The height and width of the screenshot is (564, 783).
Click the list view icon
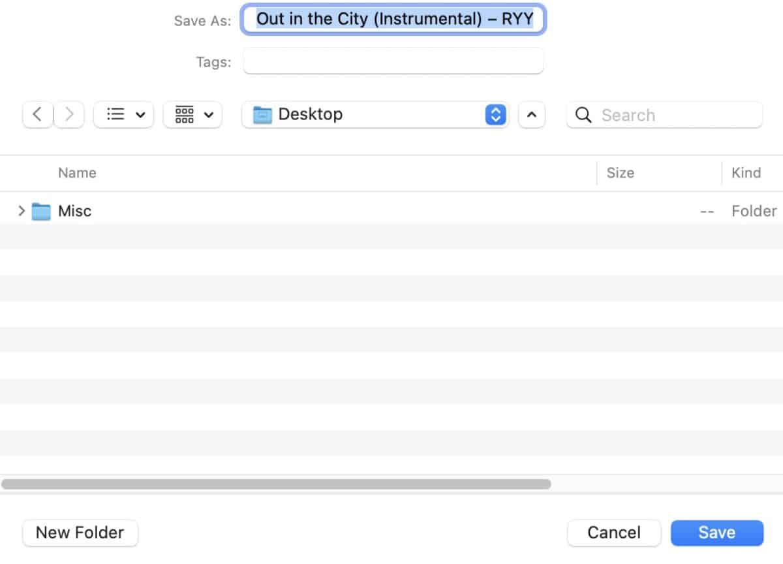[115, 115]
